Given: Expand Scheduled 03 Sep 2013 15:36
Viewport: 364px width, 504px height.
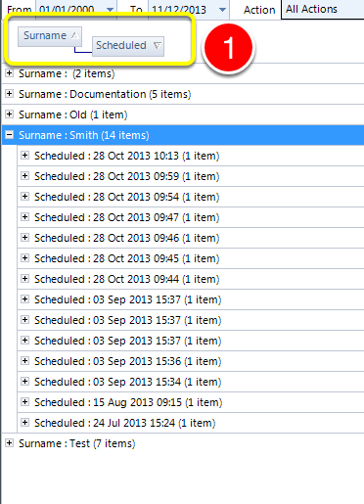Looking at the screenshot, I should coord(24,361).
